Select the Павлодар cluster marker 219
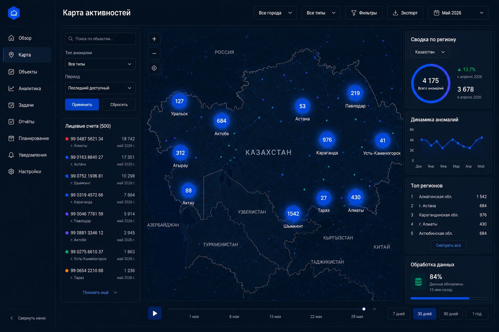Image resolution: width=499 pixels, height=332 pixels. (355, 93)
